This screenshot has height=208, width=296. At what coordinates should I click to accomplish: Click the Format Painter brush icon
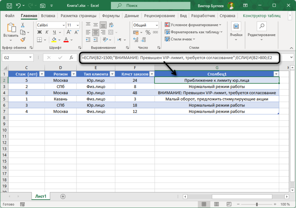tap(23, 40)
